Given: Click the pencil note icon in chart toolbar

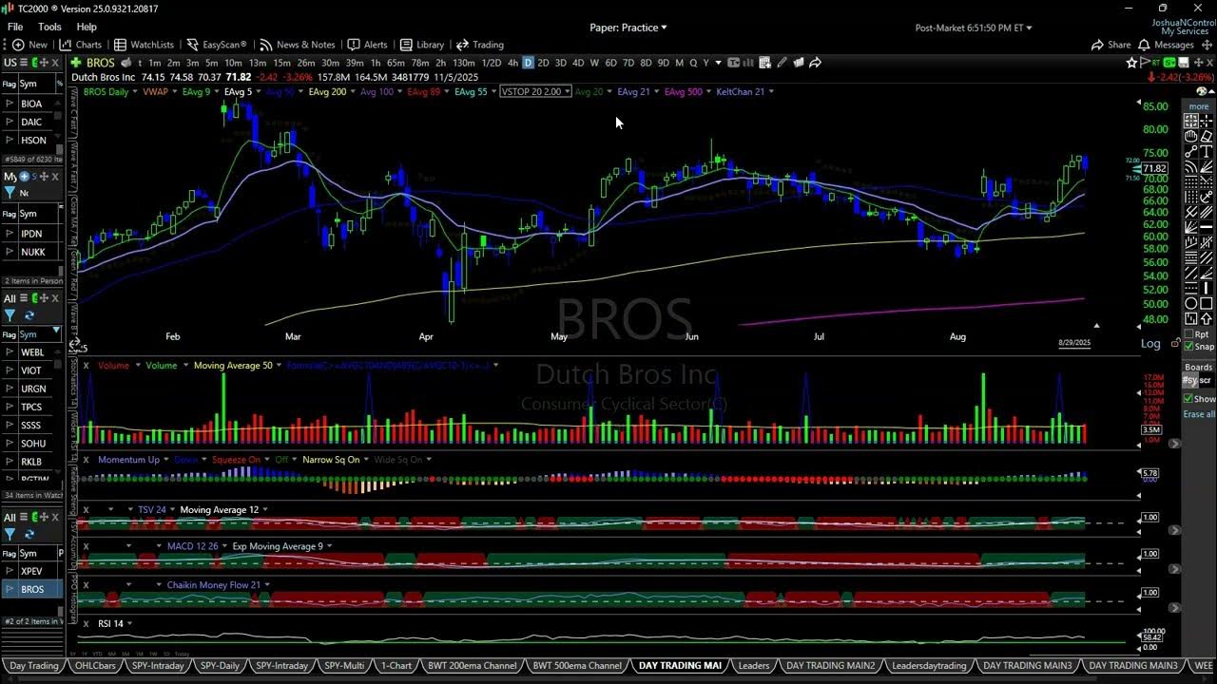Looking at the screenshot, I should [x=782, y=63].
